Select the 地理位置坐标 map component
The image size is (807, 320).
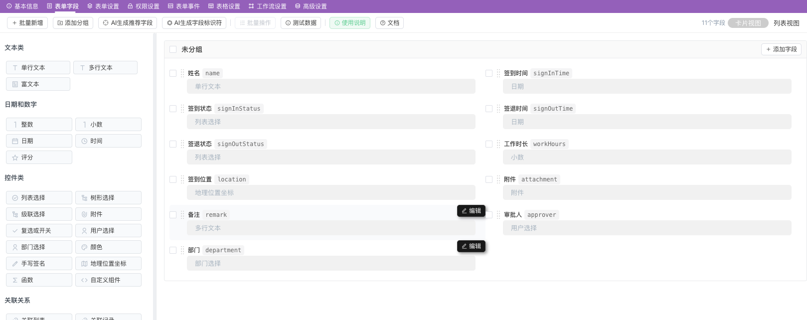108,264
